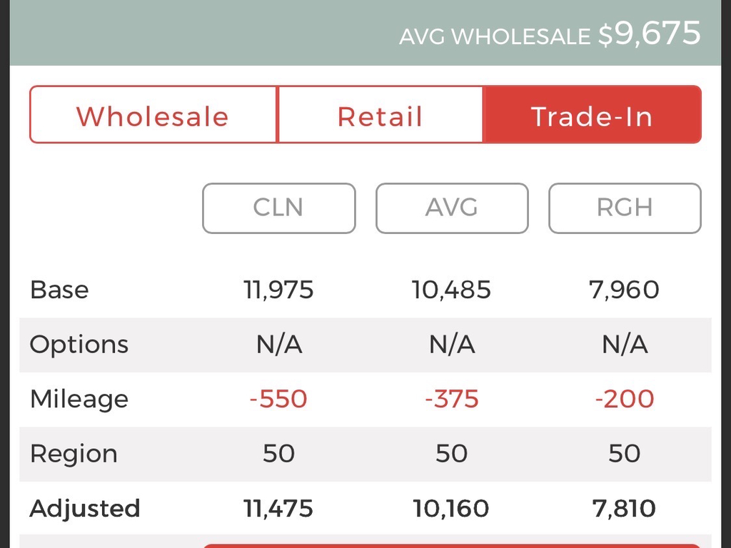Tap the clean base value 11,975

[278, 290]
